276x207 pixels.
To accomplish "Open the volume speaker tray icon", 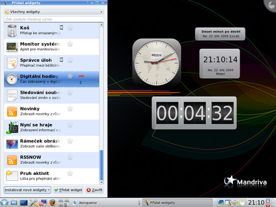I will (x=235, y=203).
